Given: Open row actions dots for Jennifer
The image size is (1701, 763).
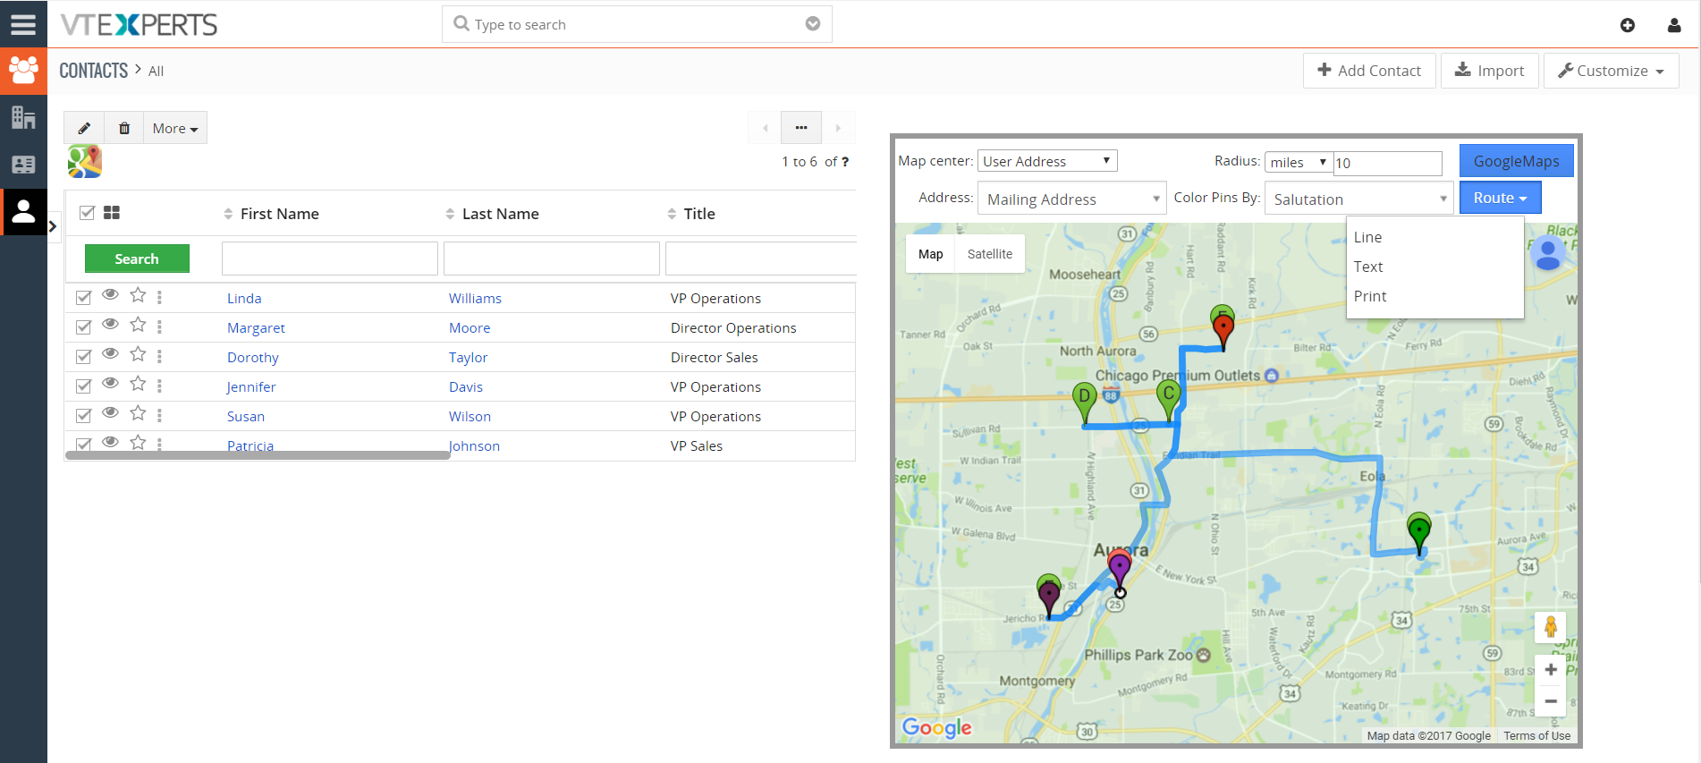Looking at the screenshot, I should (x=159, y=386).
